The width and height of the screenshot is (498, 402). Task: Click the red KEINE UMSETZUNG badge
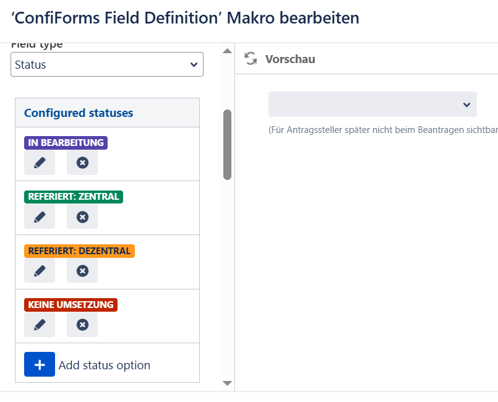(x=71, y=305)
